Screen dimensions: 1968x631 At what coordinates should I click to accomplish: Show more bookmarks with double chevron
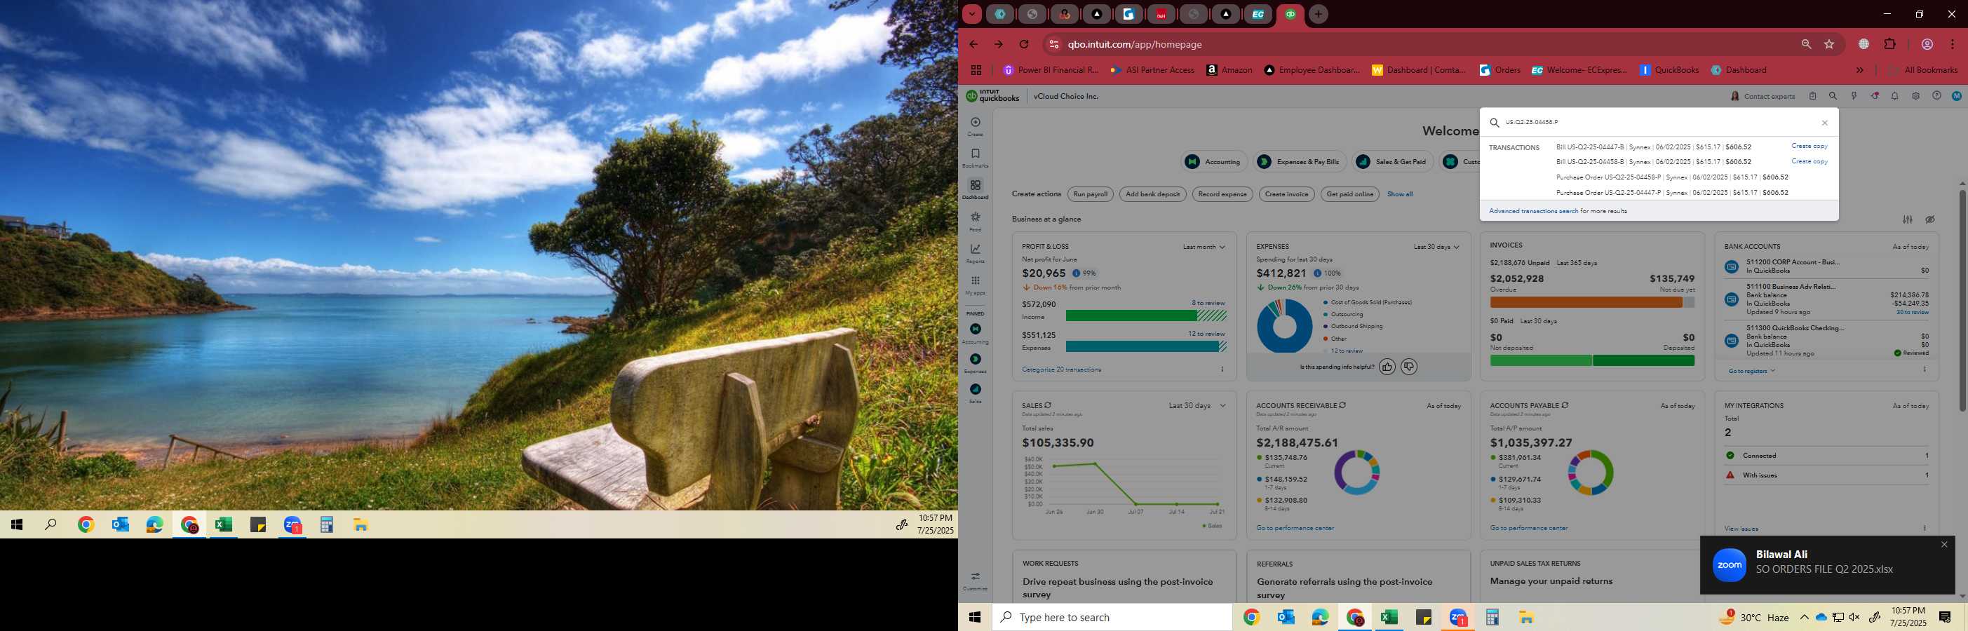(1859, 70)
